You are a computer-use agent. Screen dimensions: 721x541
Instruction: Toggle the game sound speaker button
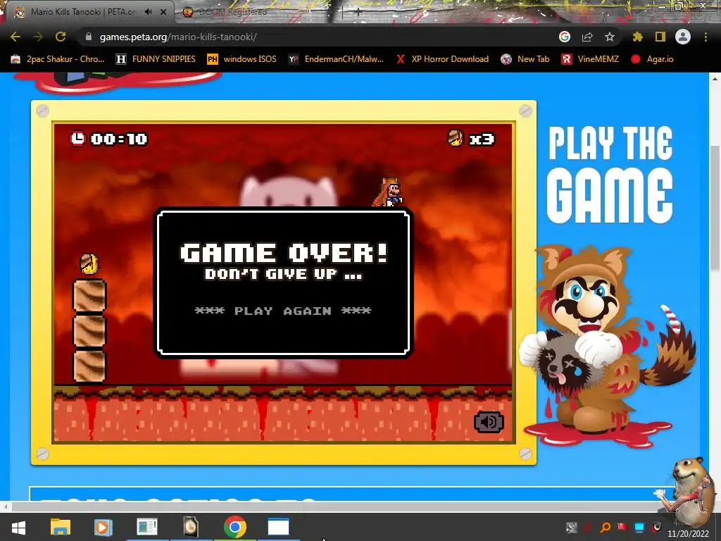(489, 422)
